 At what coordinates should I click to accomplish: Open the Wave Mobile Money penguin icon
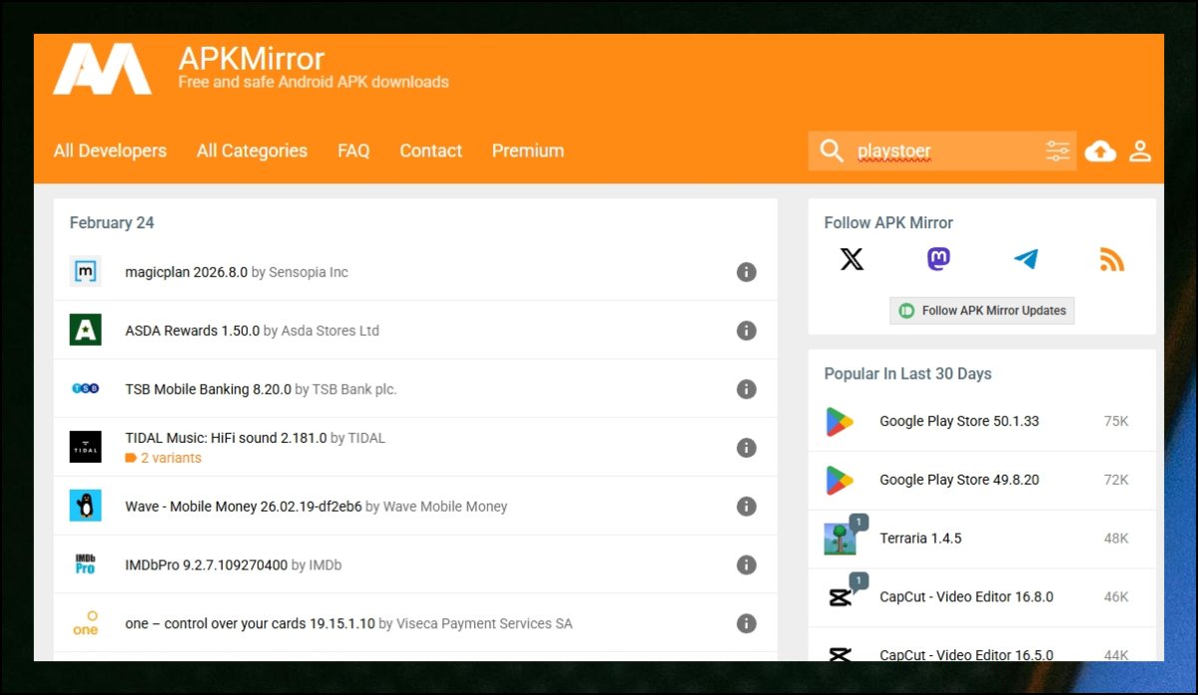(86, 506)
